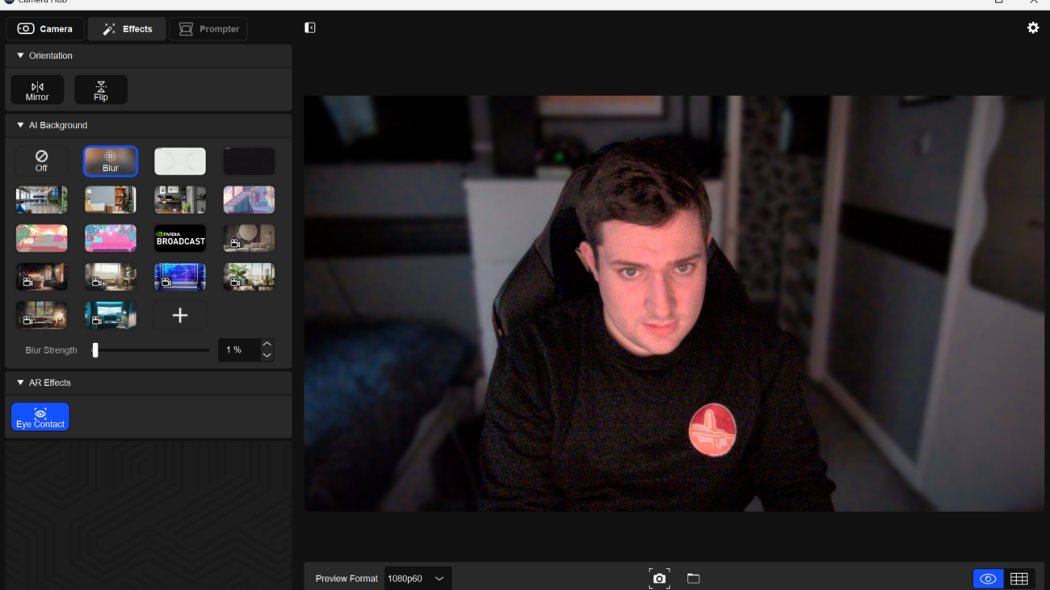Select the mountain-view living room video background
1050x590 pixels.
pos(111,277)
